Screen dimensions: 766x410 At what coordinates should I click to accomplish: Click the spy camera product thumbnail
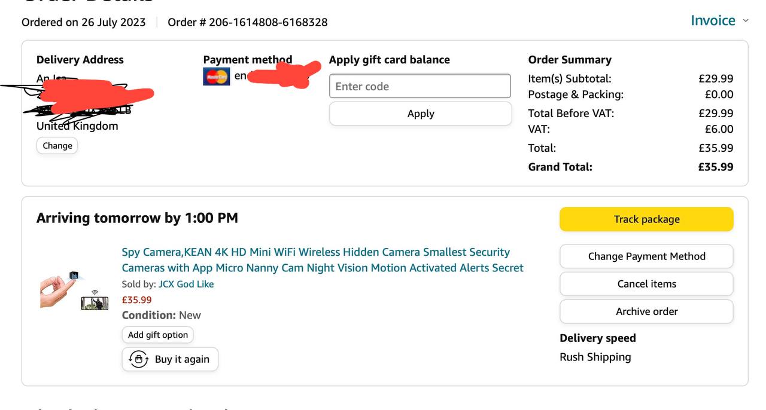click(74, 291)
